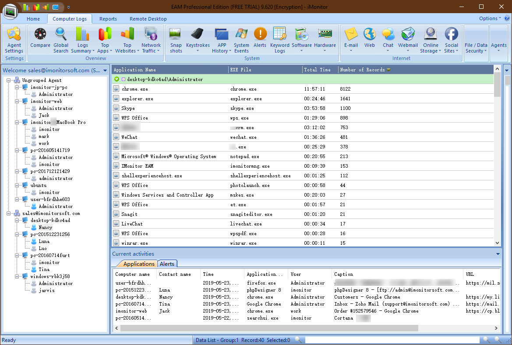The width and height of the screenshot is (512, 345).
Task: Open Network Traffic logs
Action: coord(151,40)
